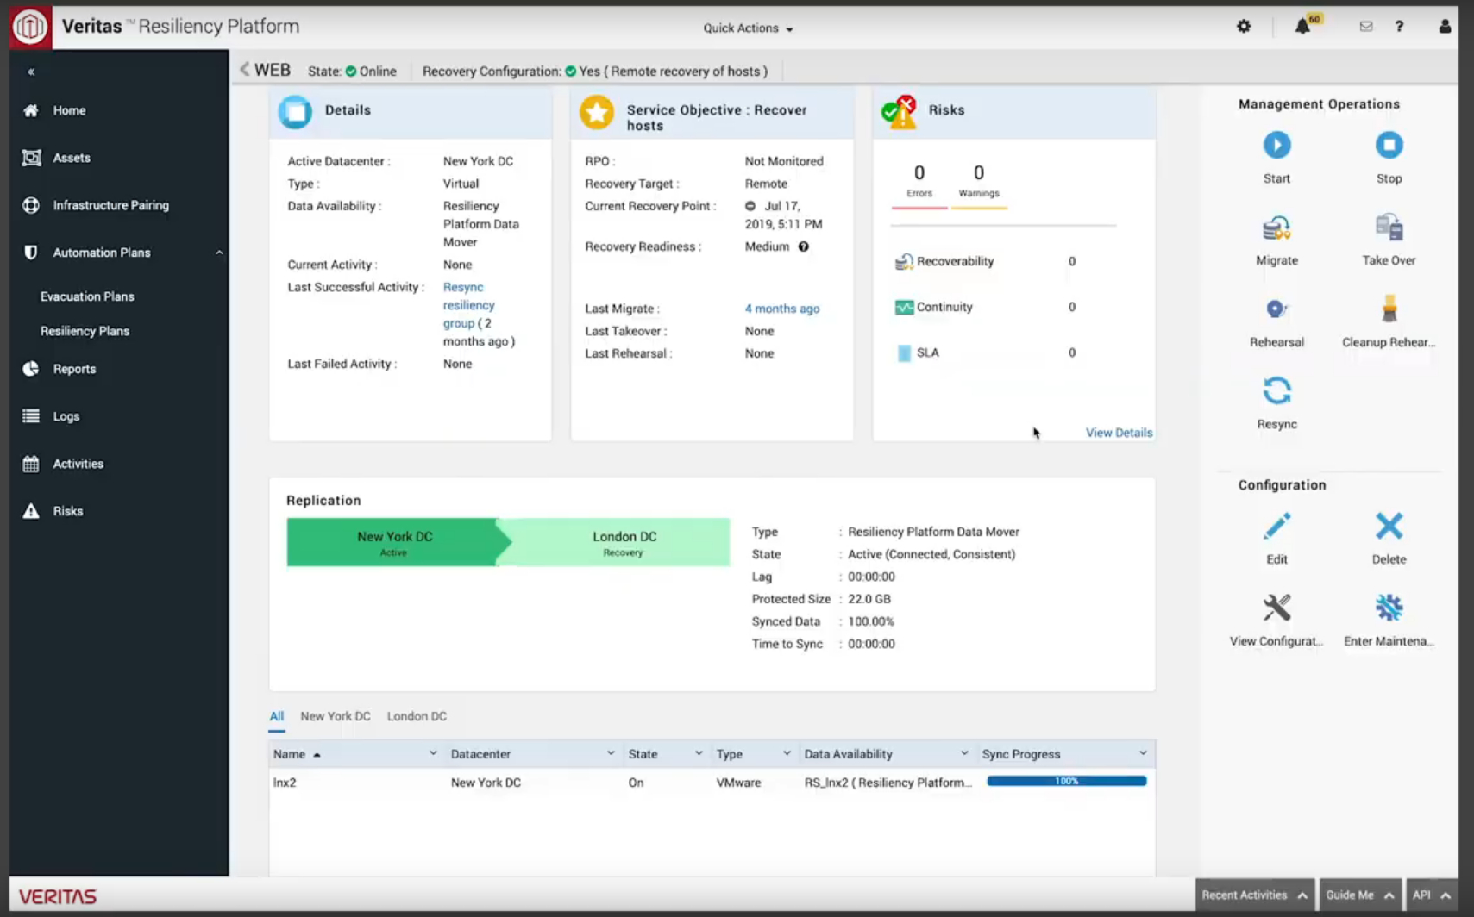Click the Veritas logo icon
The height and width of the screenshot is (917, 1474).
(x=30, y=27)
